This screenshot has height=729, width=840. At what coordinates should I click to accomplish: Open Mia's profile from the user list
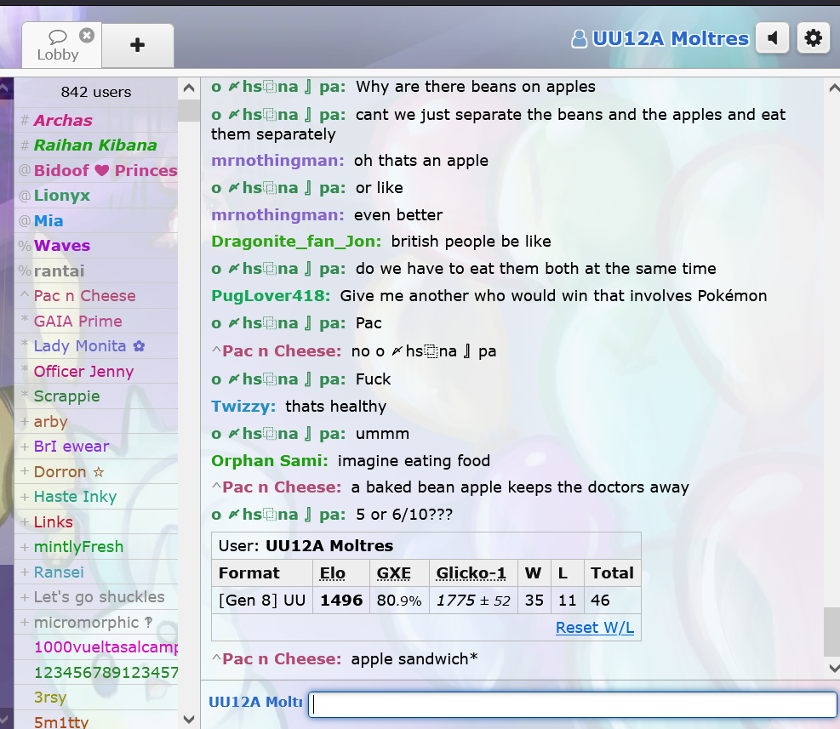pos(49,220)
